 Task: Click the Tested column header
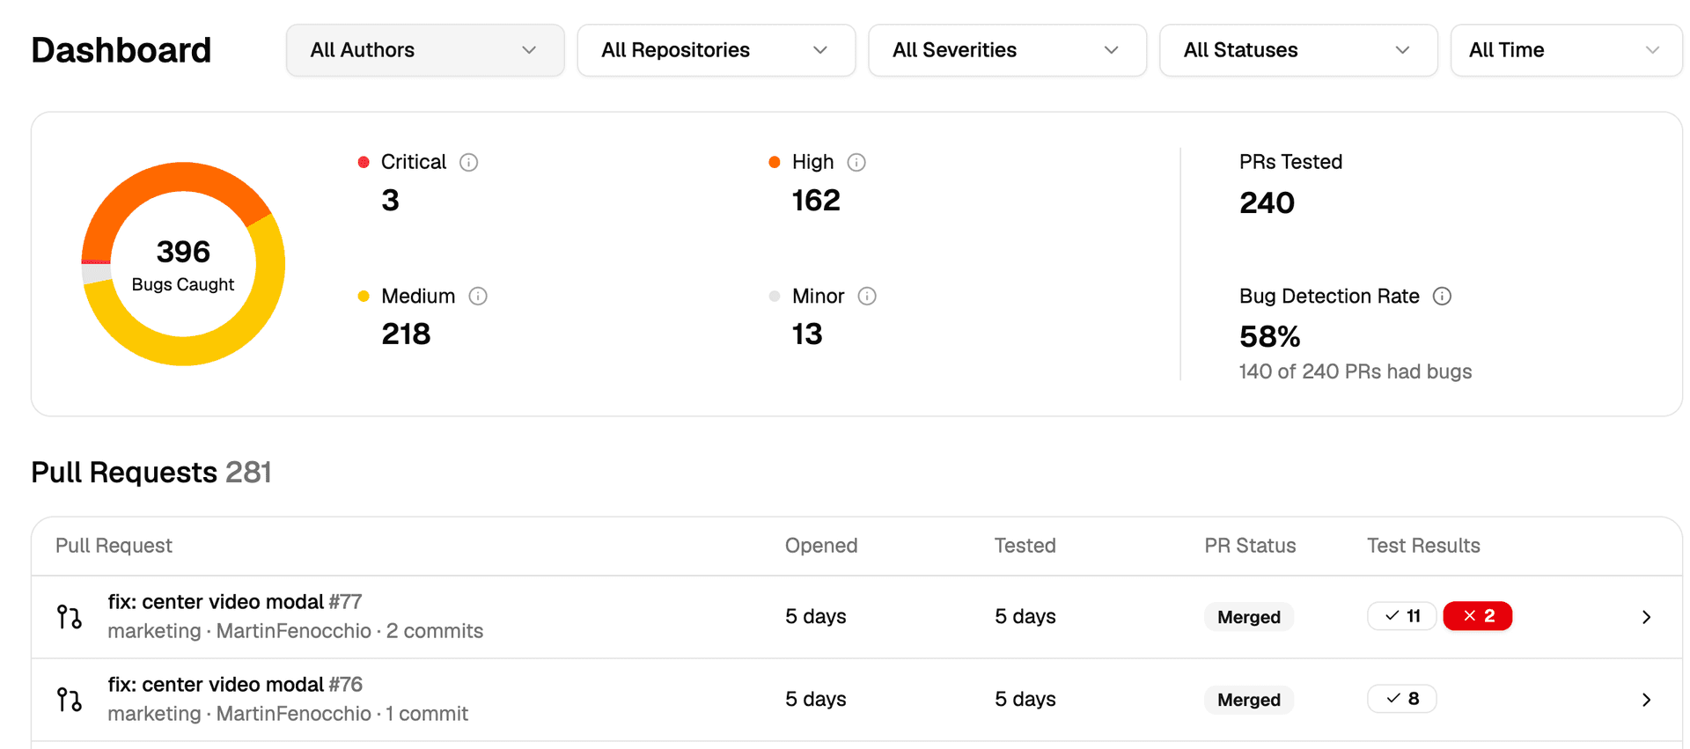1025,546
